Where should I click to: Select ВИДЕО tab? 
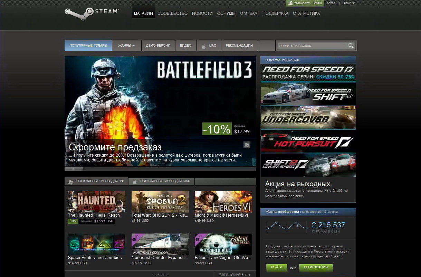pyautogui.click(x=186, y=46)
